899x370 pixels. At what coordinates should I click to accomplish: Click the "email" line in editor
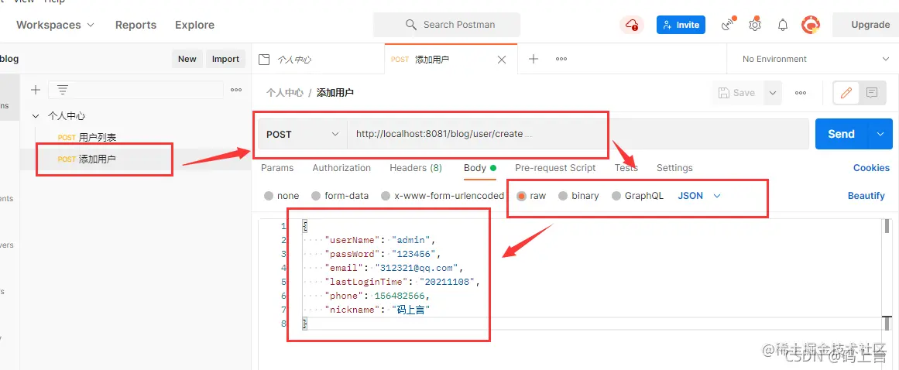393,268
